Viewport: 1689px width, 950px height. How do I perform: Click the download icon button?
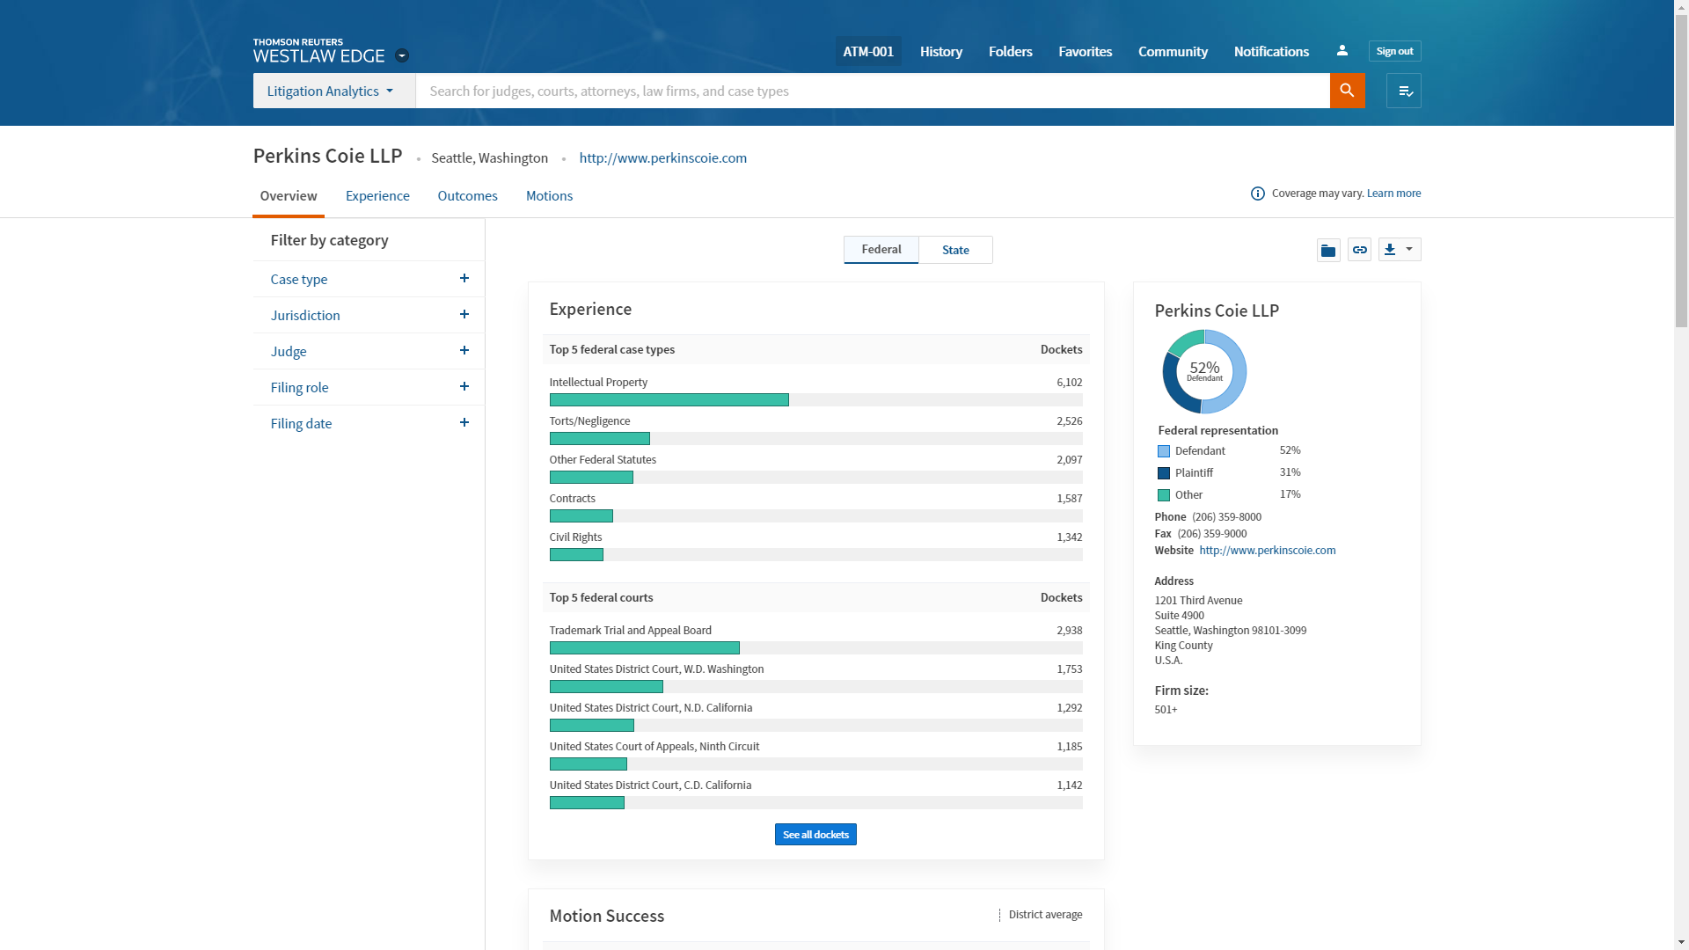point(1391,250)
